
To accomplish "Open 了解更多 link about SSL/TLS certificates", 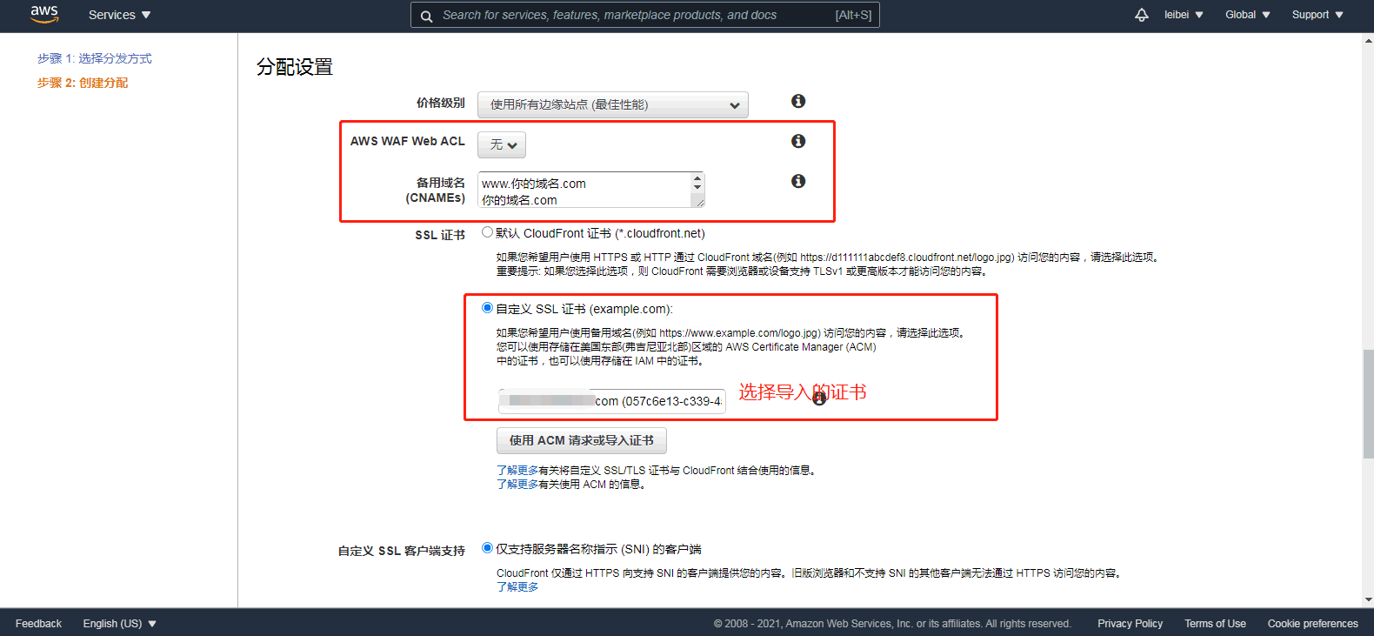I will point(517,470).
